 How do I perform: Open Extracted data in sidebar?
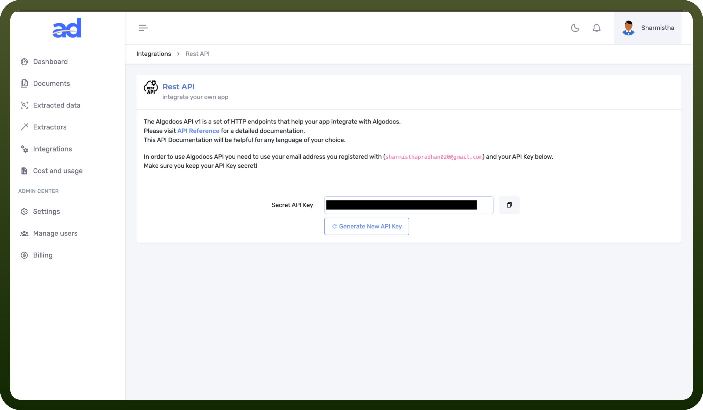tap(57, 105)
